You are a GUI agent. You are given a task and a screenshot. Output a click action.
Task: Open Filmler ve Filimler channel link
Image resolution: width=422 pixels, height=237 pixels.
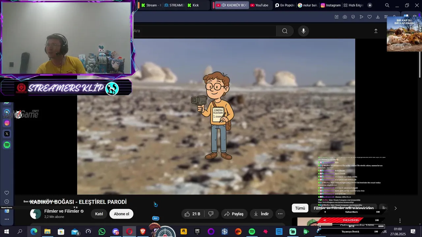point(62,211)
